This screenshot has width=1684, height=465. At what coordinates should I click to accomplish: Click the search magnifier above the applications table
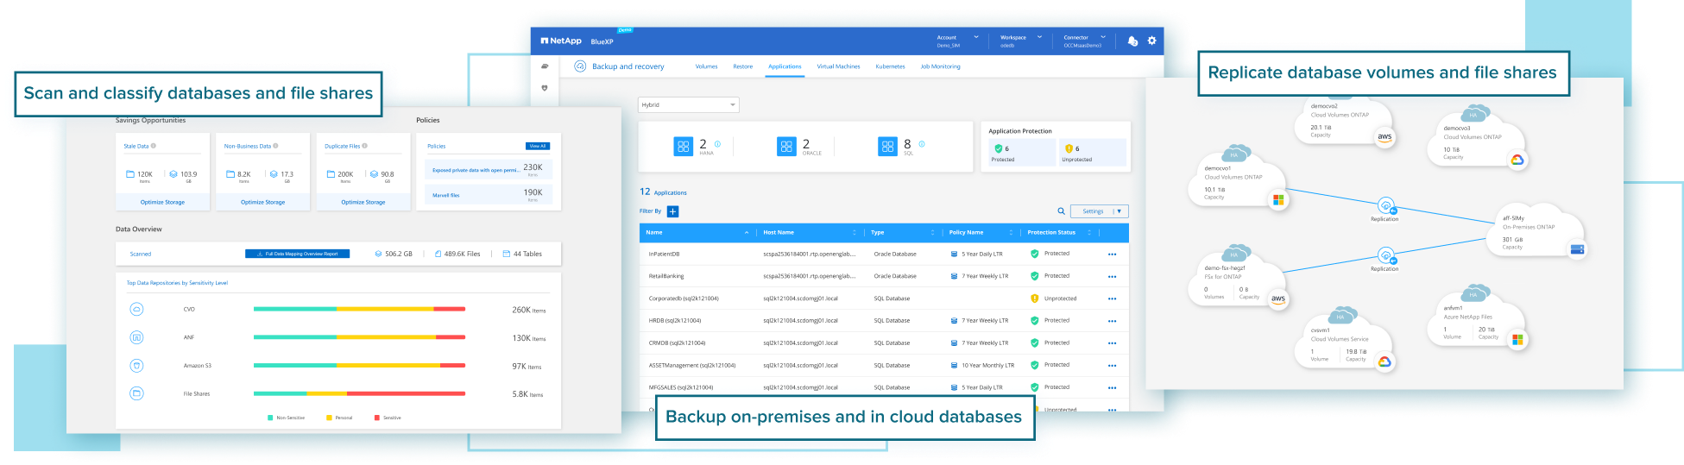(x=1061, y=211)
